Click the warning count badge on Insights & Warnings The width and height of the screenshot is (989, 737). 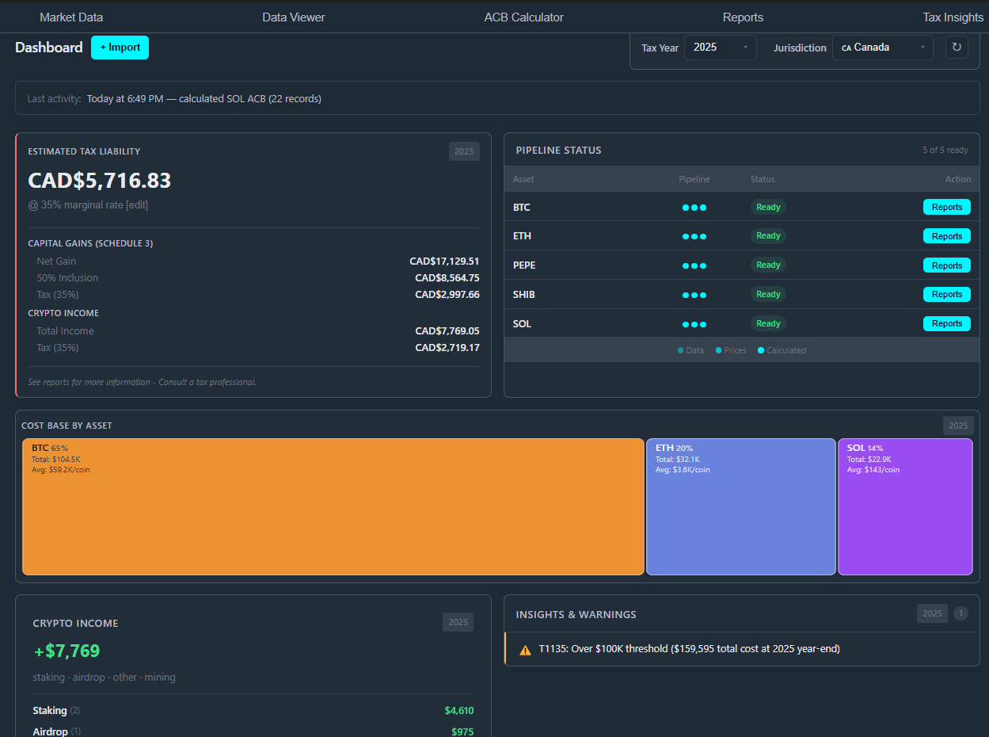[960, 613]
